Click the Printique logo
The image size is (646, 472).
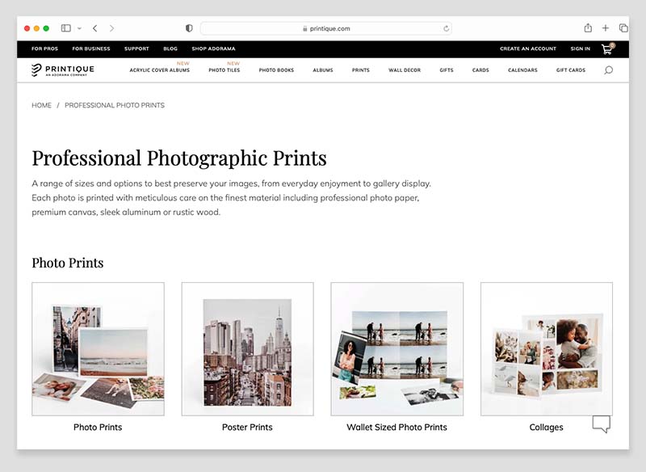(x=61, y=70)
